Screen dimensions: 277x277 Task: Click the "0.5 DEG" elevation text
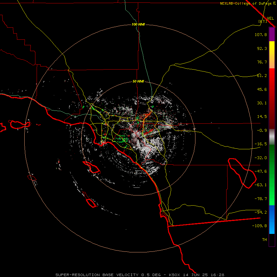[x=151, y=275]
